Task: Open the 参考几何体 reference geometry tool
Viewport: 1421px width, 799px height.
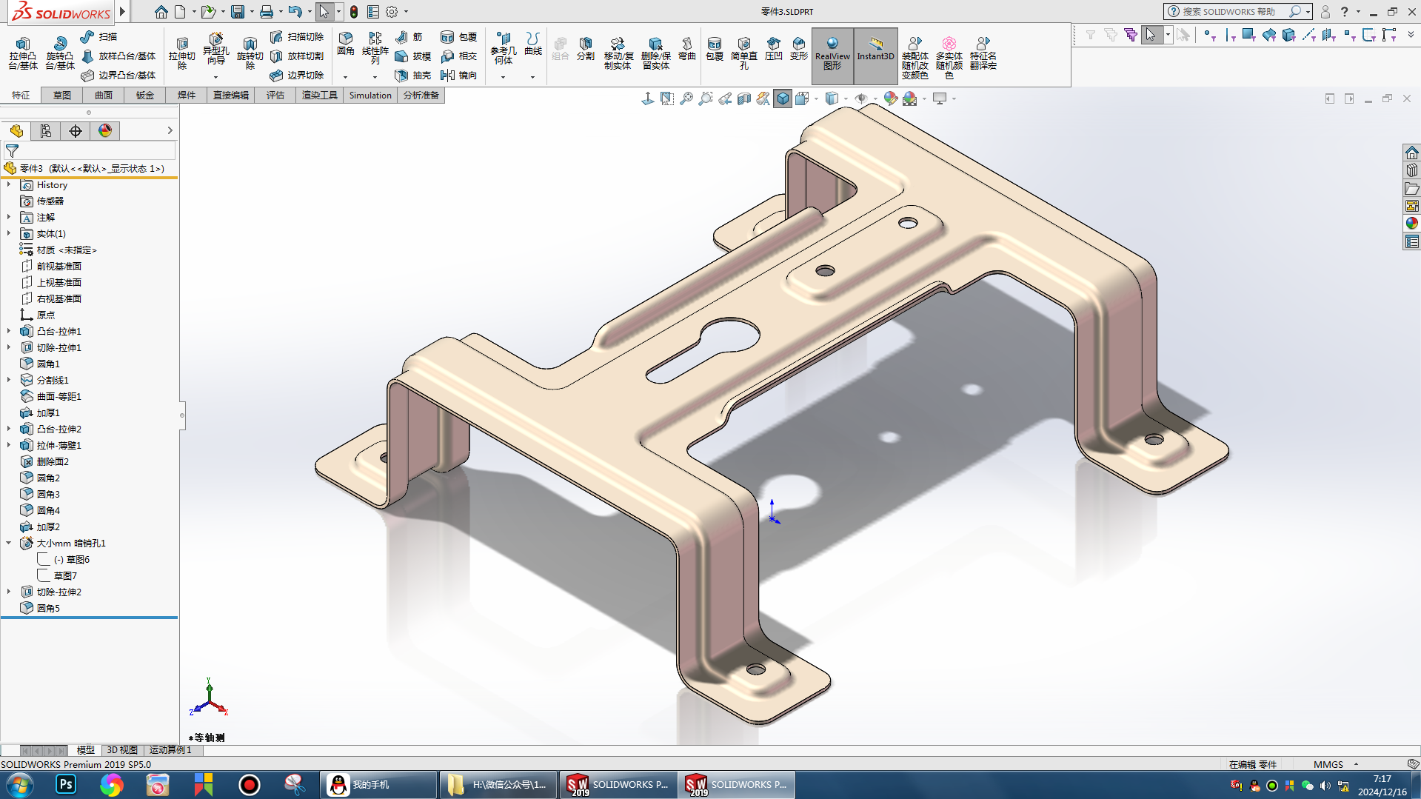Action: [x=504, y=49]
